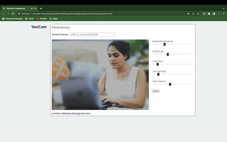Expand the tab search chevron
The height and width of the screenshot is (142, 227).
tap(224, 9)
